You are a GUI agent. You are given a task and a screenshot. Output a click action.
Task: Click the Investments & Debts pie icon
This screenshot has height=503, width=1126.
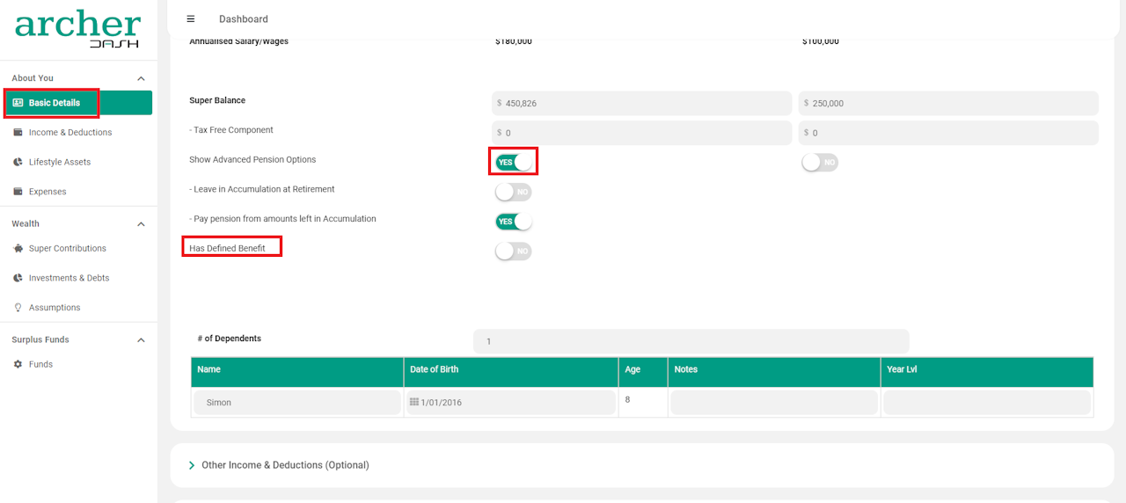click(18, 278)
